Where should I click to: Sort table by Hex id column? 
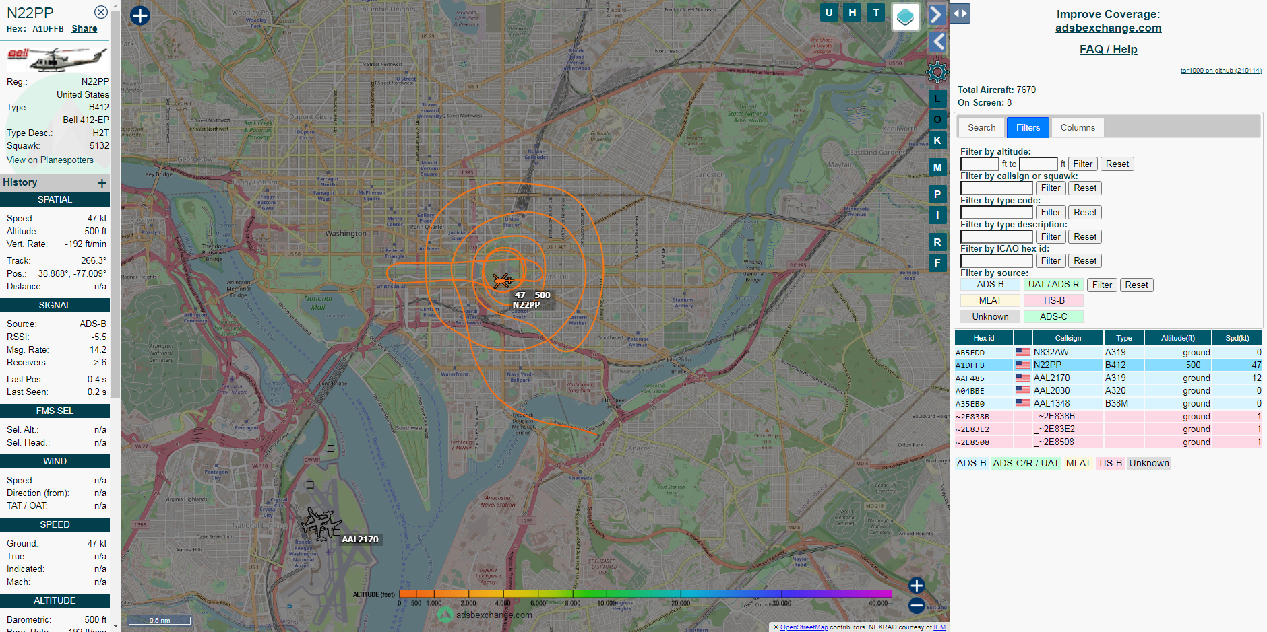point(983,338)
